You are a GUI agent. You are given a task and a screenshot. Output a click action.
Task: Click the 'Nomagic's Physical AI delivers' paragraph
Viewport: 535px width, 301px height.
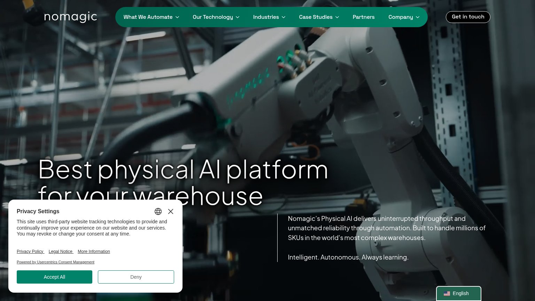(x=387, y=228)
